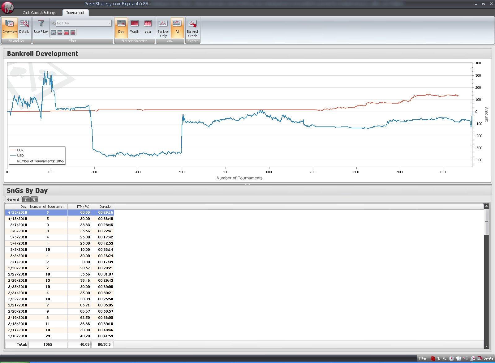Switch to the euro (€) stats tab
The width and height of the screenshot is (495, 363).
tap(34, 199)
